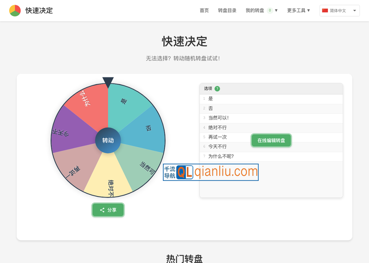The height and width of the screenshot is (263, 369).
Task: Expand the 我的转盘 dropdown menu
Action: 262,11
